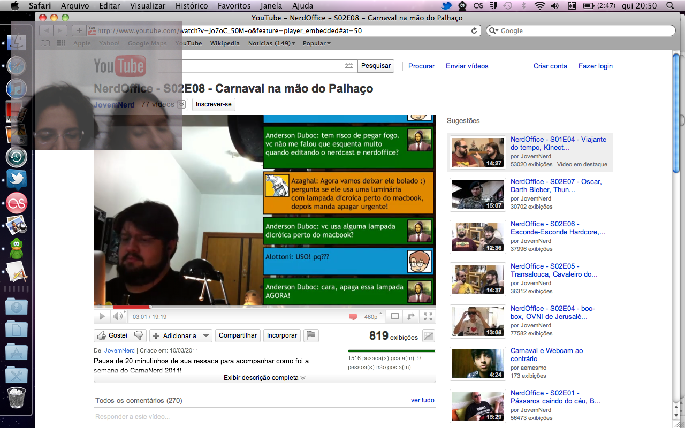Open Twitter app in the Dock
685x428 pixels.
pos(17,179)
